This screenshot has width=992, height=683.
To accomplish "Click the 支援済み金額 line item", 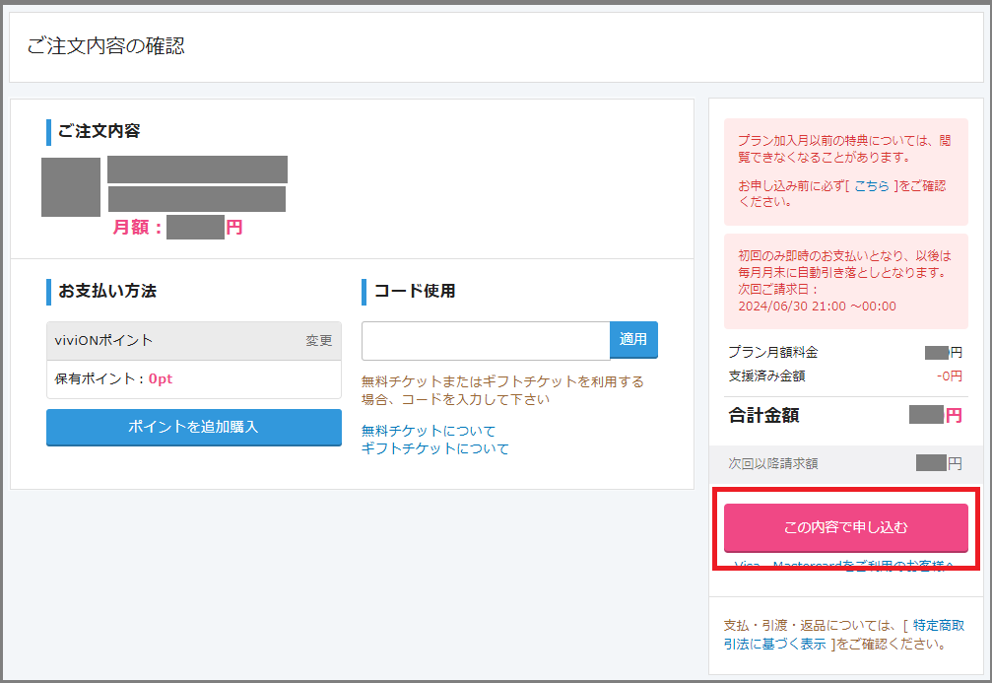I will [844, 376].
